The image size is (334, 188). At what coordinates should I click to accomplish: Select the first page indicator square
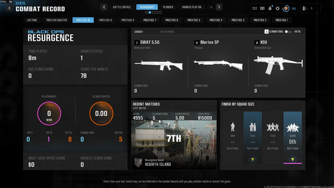[146, 12]
